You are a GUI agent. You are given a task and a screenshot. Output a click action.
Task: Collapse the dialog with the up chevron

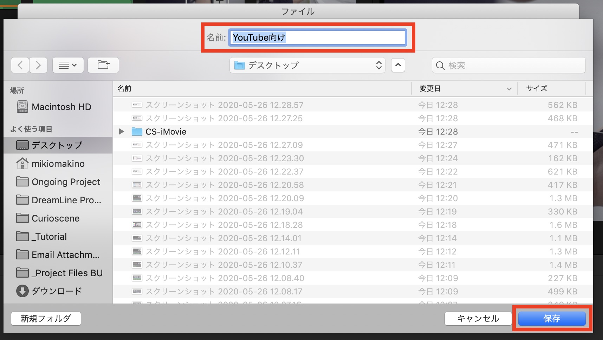(398, 65)
